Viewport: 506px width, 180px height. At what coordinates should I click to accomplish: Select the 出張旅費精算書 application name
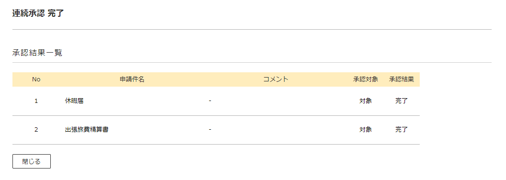coord(86,130)
